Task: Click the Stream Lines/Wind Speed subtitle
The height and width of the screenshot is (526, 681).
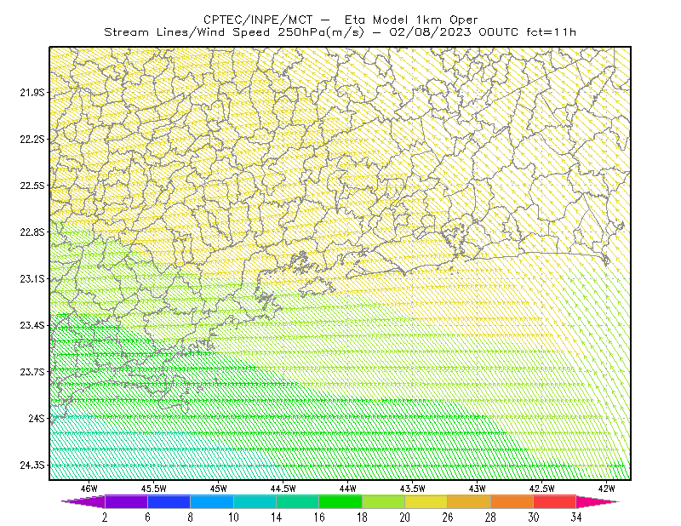Action: click(186, 32)
